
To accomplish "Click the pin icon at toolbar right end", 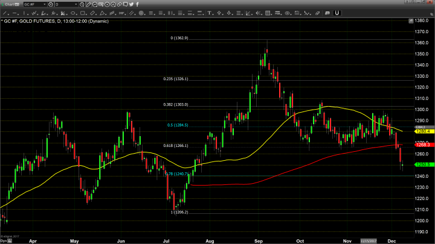I will 431,14.
